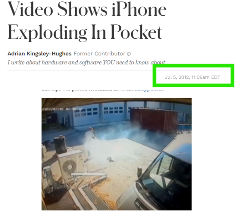Click the red container in the video frame
The height and width of the screenshot is (213, 238).
tap(153, 120)
